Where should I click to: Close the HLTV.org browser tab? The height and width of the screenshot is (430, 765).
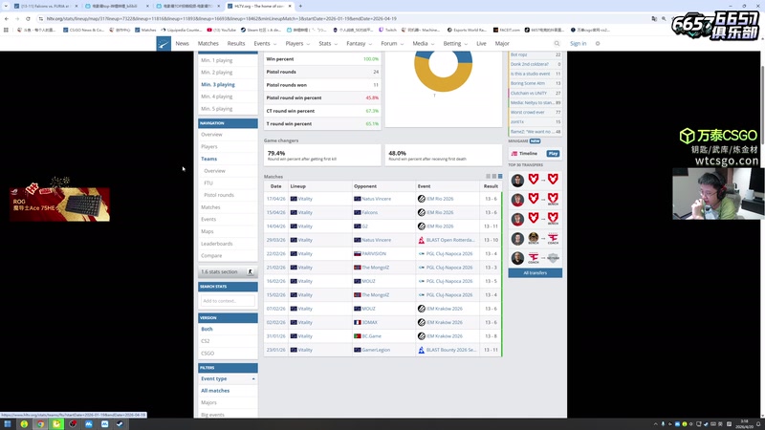(x=290, y=6)
